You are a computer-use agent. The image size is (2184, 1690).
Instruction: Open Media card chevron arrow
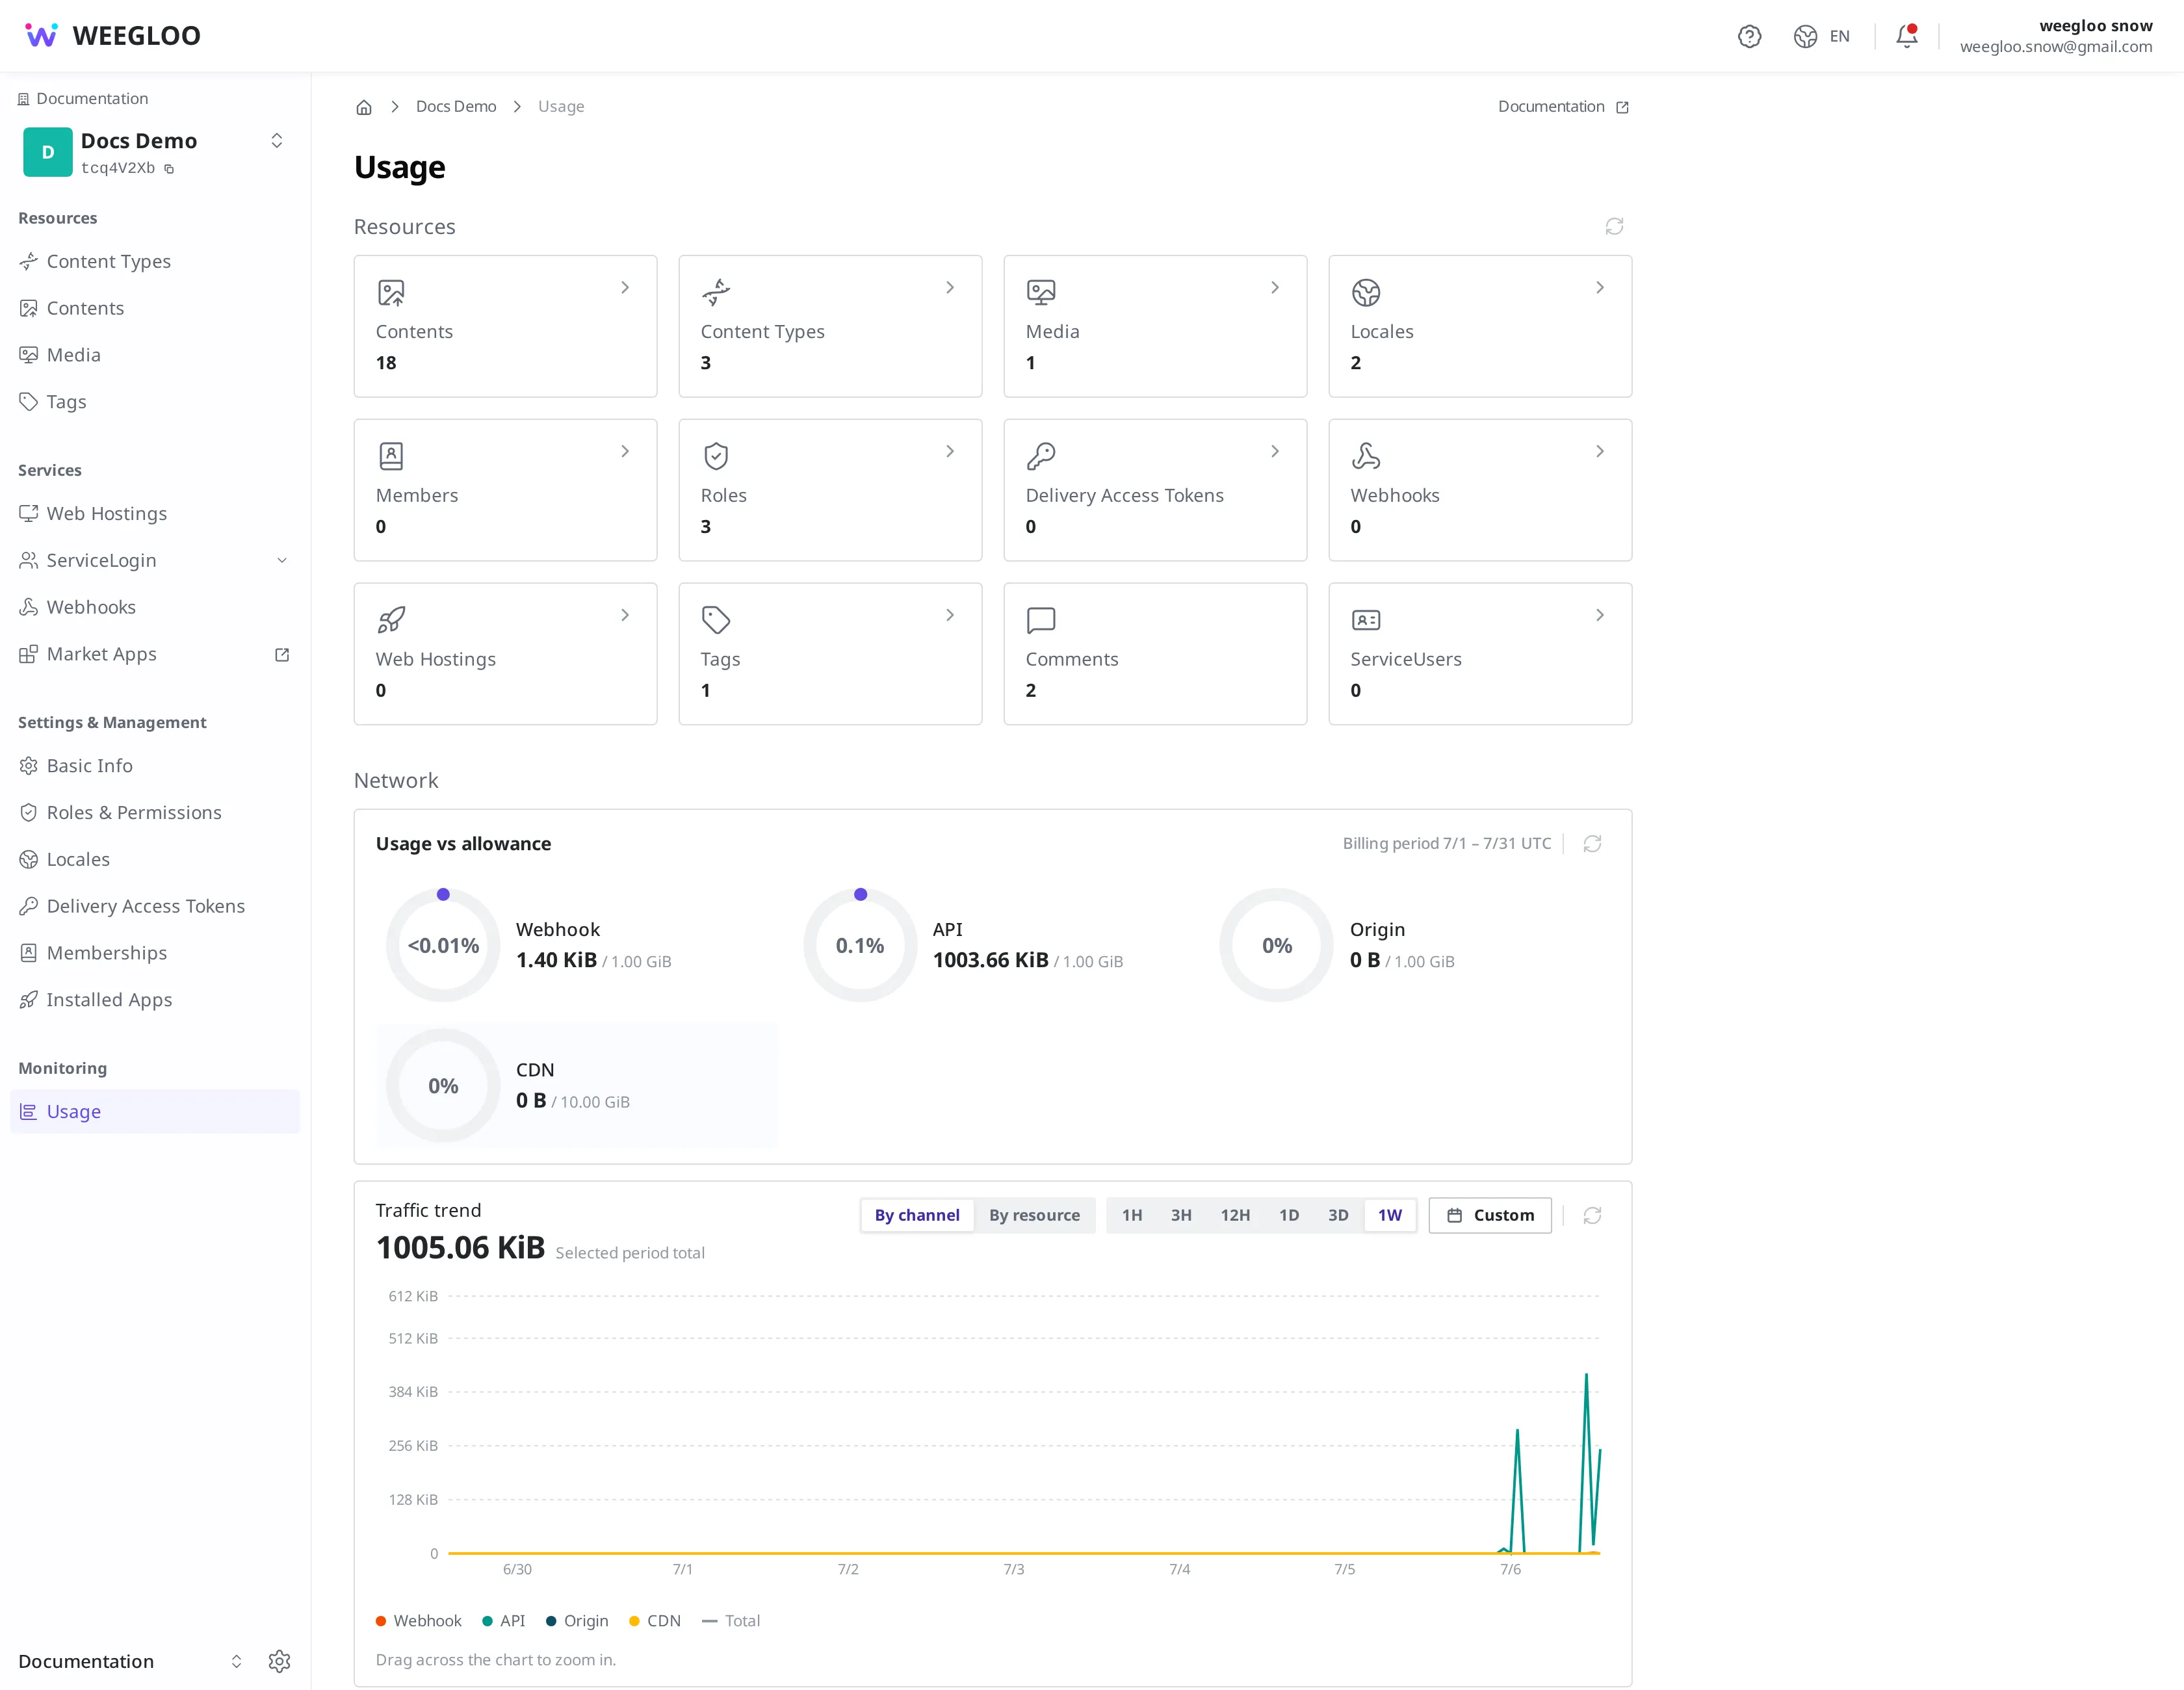[1275, 288]
